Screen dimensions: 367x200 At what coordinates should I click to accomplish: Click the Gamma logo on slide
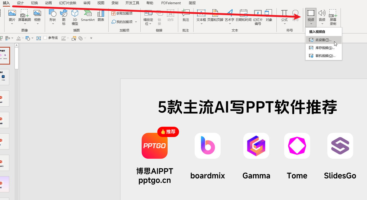[256, 146]
